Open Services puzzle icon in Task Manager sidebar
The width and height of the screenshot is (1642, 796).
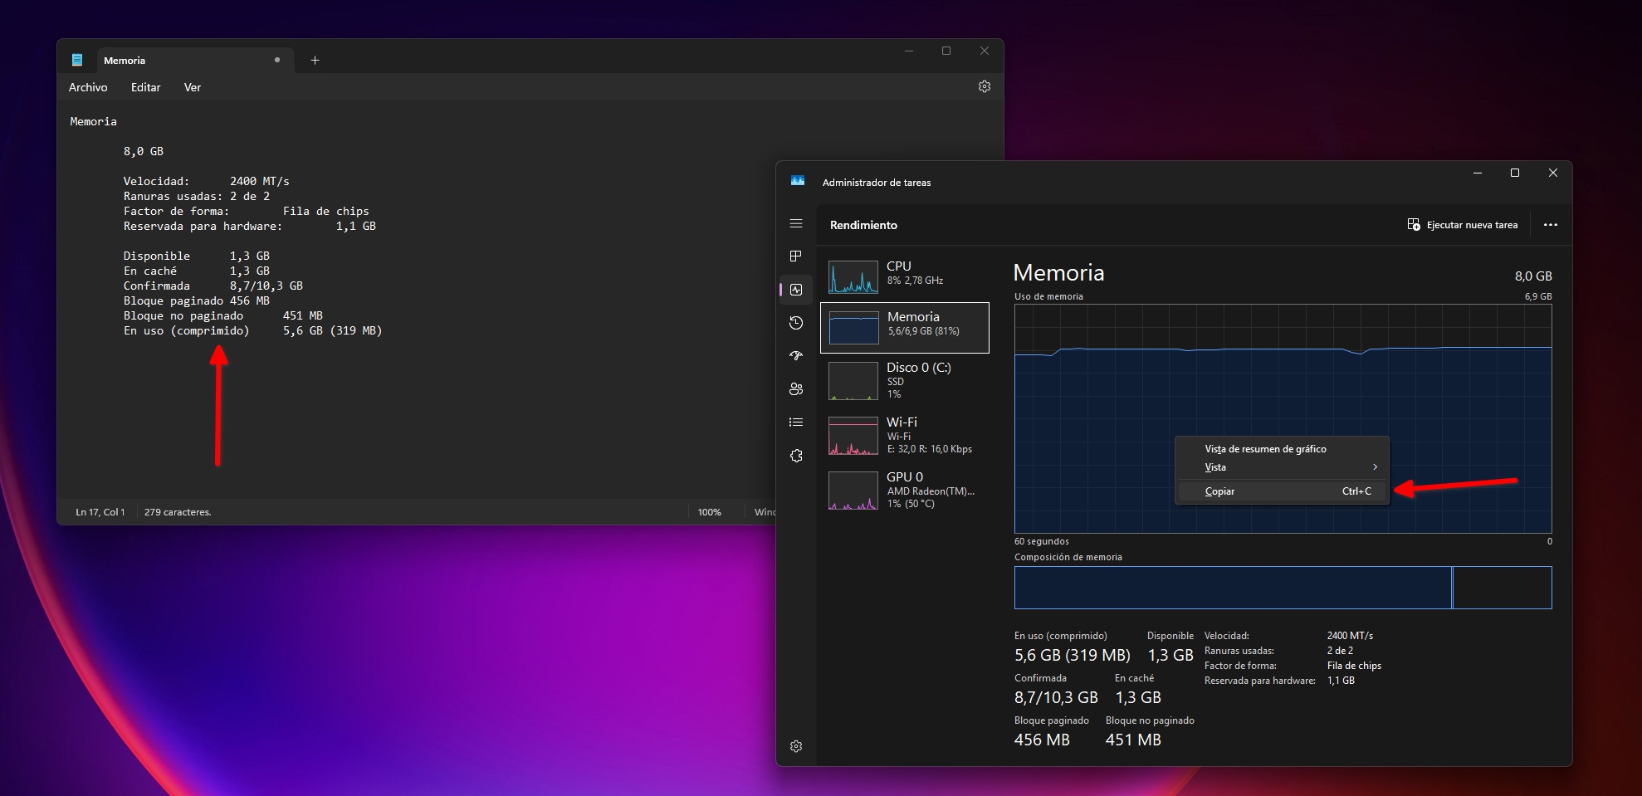click(796, 456)
